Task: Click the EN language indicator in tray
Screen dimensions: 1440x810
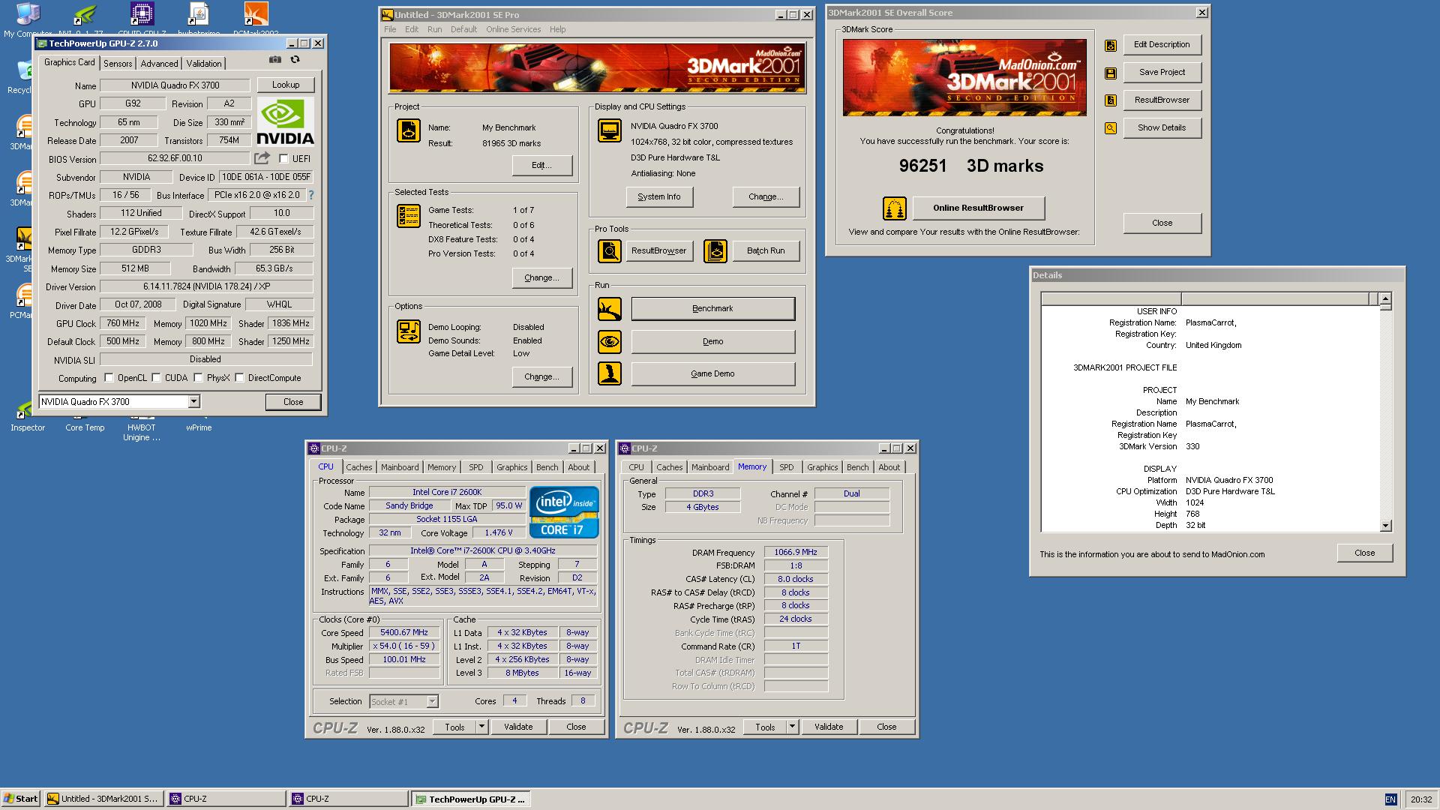Action: pos(1390,799)
